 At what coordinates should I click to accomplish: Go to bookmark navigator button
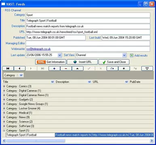(x=135, y=68)
